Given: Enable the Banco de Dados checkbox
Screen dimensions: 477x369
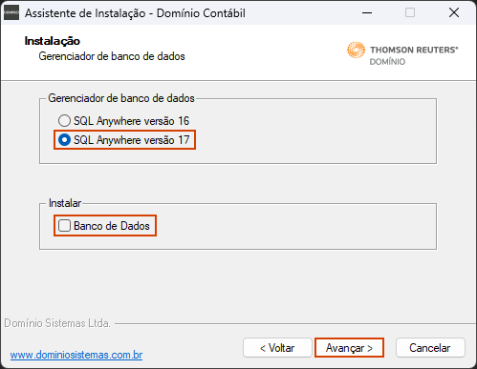Looking at the screenshot, I should point(104,226).
